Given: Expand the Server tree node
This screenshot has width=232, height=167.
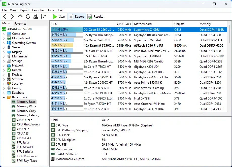Looking at the screenshot, I should pos(4,48).
